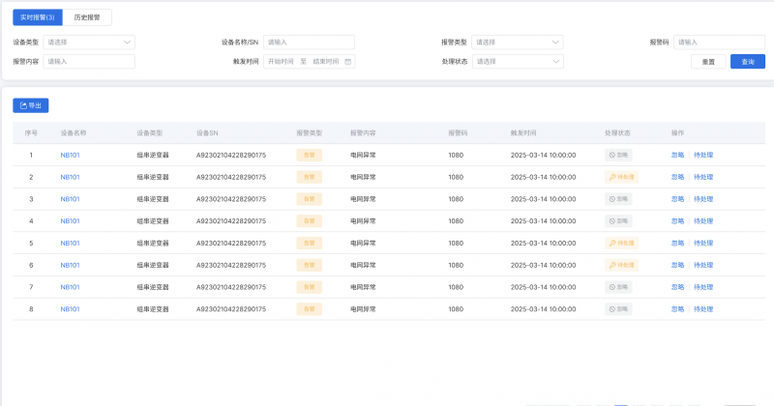Click the 重置 reset button

[708, 61]
